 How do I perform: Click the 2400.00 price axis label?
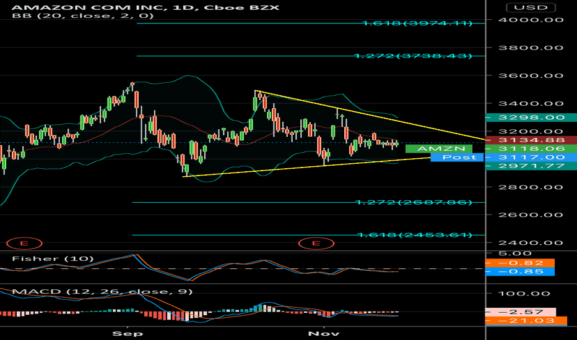click(x=531, y=243)
